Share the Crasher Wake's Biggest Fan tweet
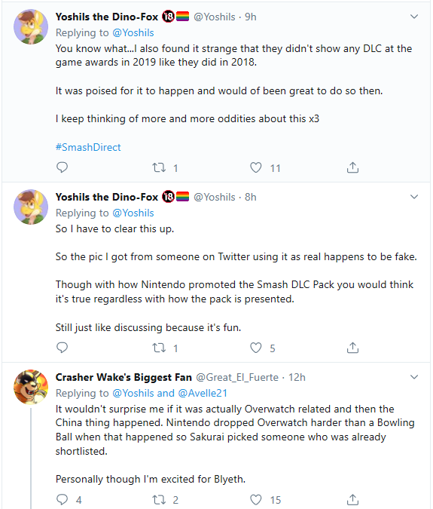 [352, 499]
